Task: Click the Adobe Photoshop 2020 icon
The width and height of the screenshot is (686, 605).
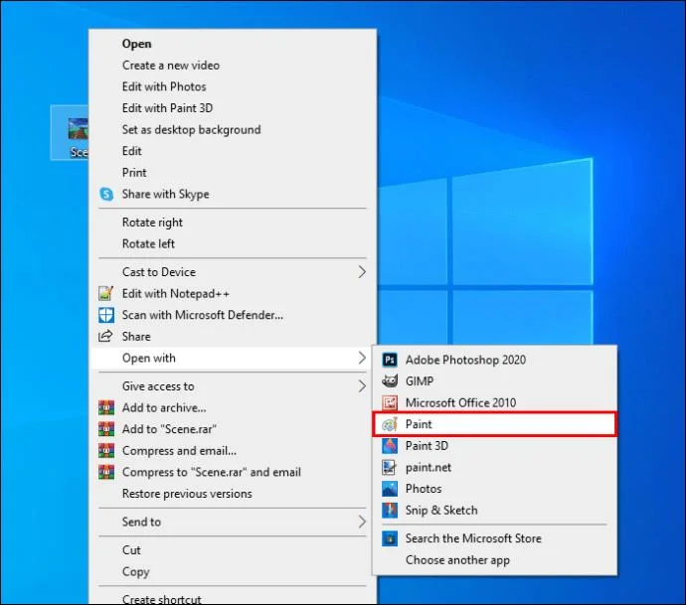Action: (389, 360)
